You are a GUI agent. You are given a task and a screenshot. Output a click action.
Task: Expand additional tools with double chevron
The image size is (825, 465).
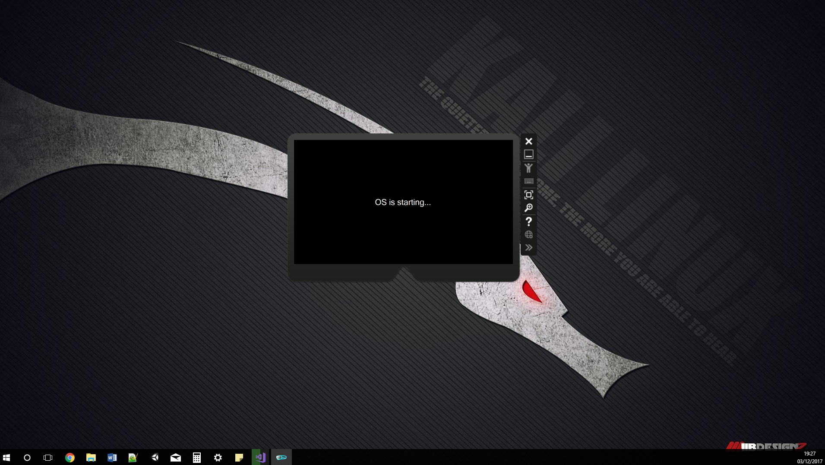(528, 248)
